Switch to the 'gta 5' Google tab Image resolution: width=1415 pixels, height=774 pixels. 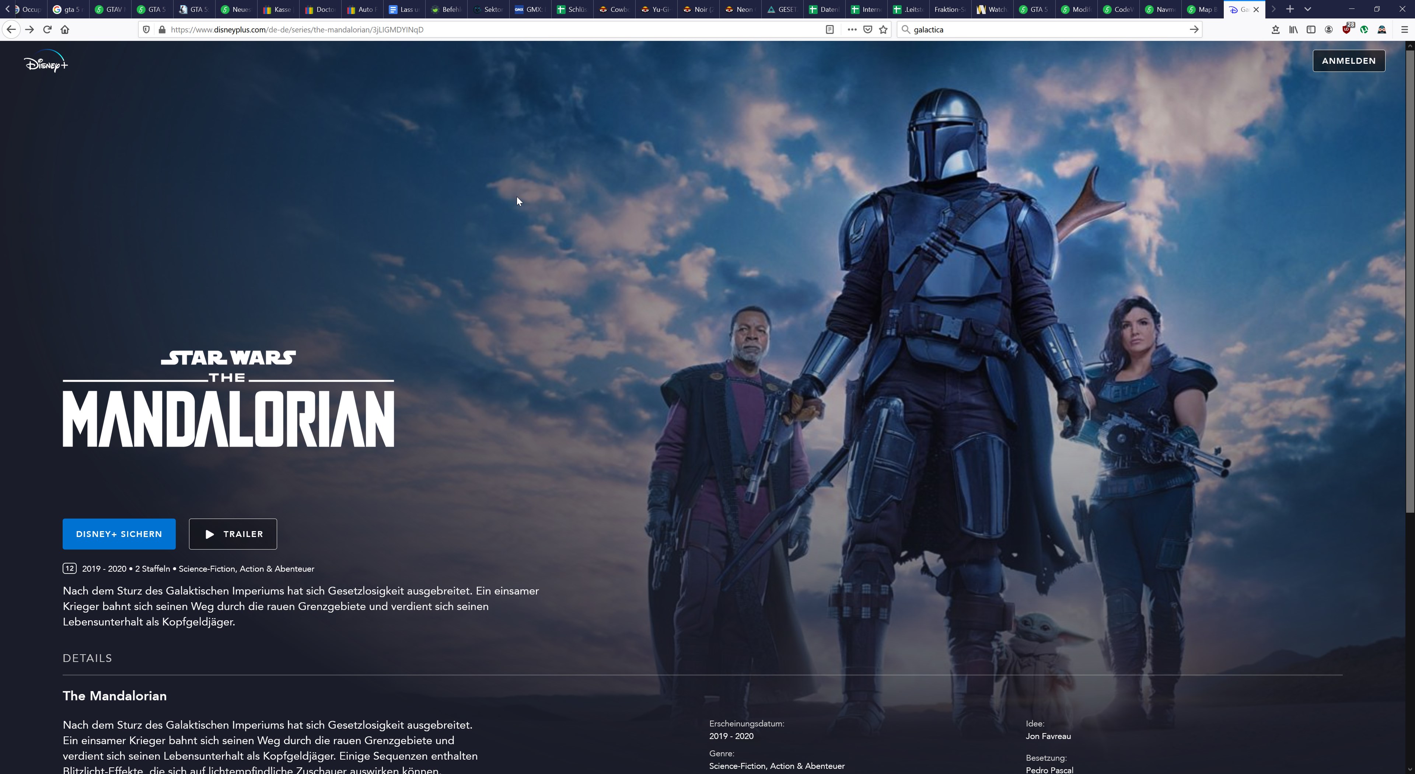tap(68, 9)
